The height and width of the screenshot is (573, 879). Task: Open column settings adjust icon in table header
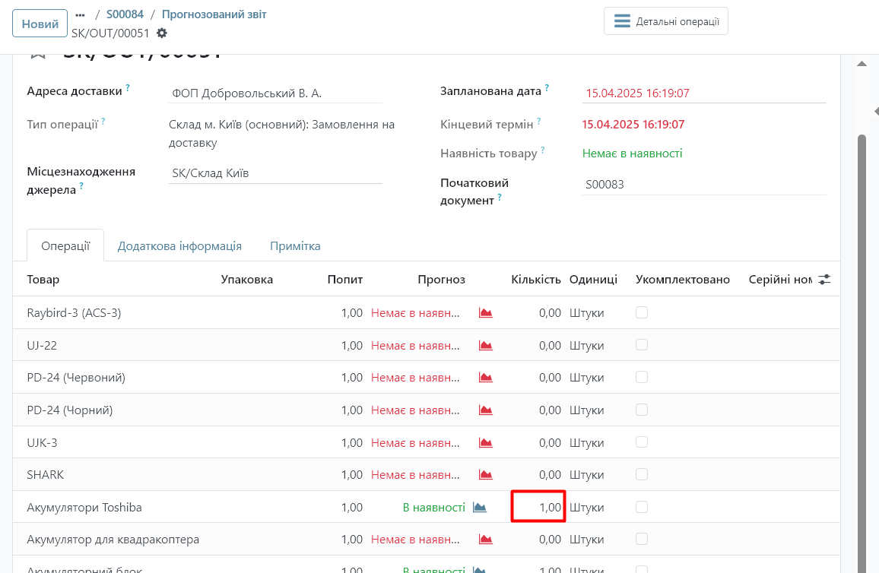(824, 280)
